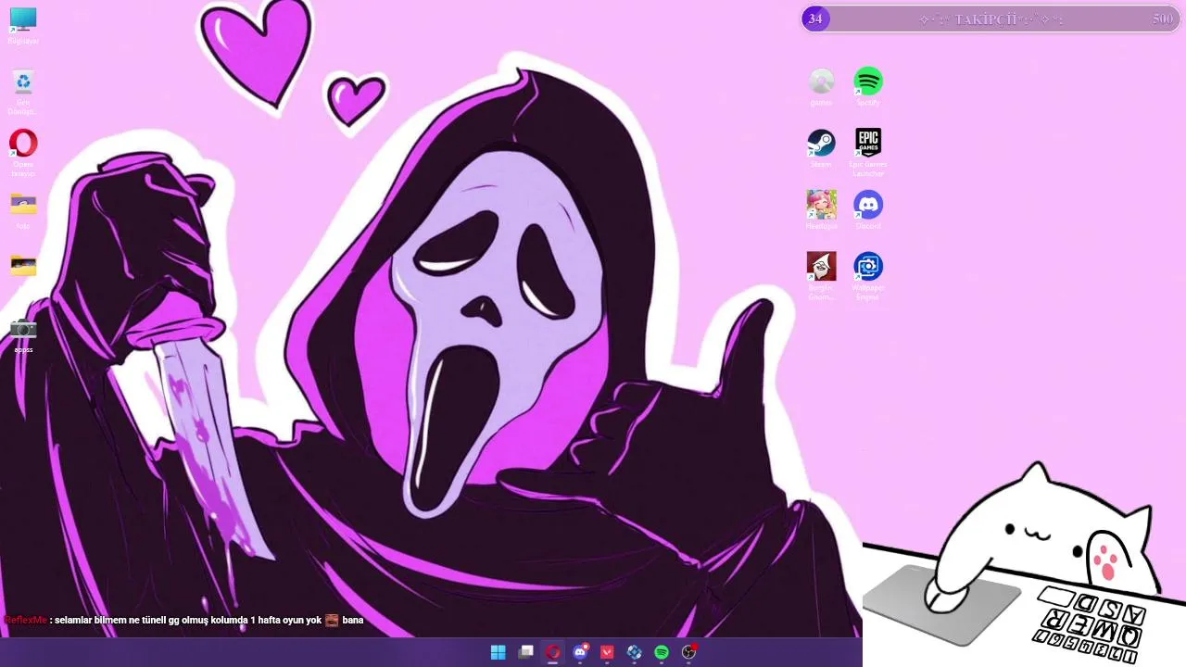Open Spotify from the taskbar

point(662,652)
